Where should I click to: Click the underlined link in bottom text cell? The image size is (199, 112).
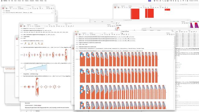(x=39, y=105)
